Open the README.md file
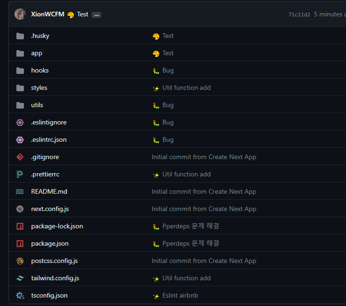This screenshot has width=346, height=306. (49, 191)
